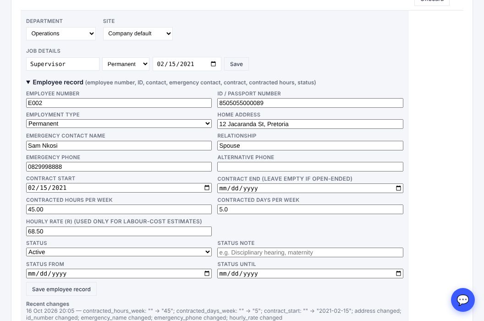Screen dimensions: 484x321
Task: Click the CONTRACT END (LEAVE EMPTY IF OPEN-ENDED) label
Action: coord(285,178)
